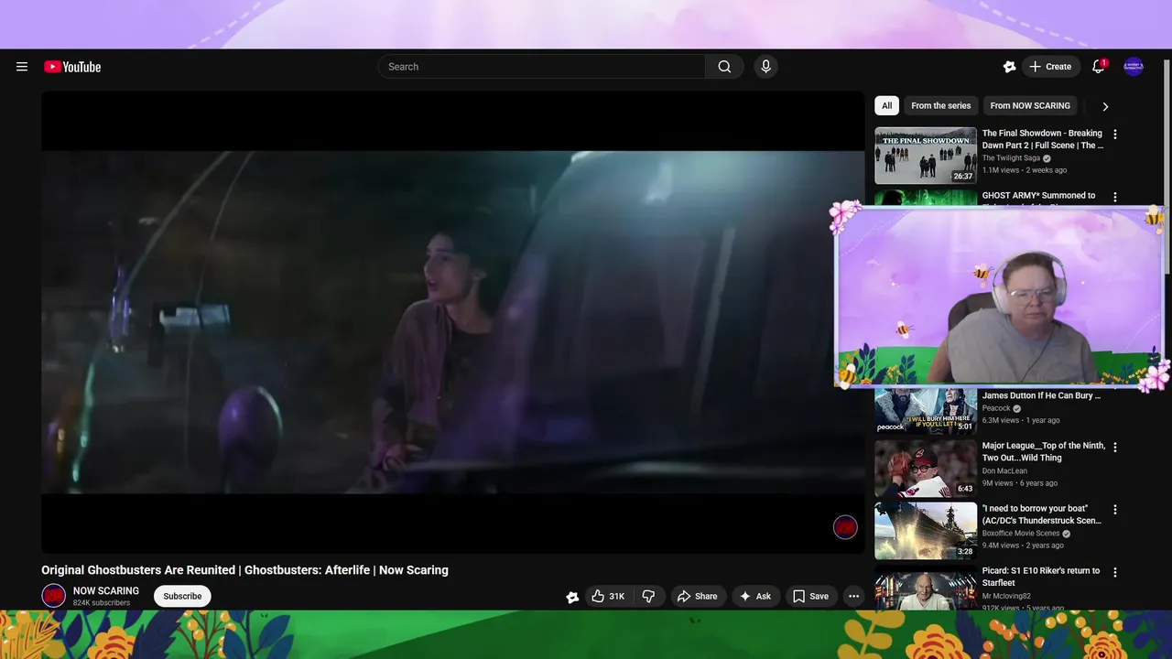Open the Thunderstruck battleship thumbnail

[926, 531]
